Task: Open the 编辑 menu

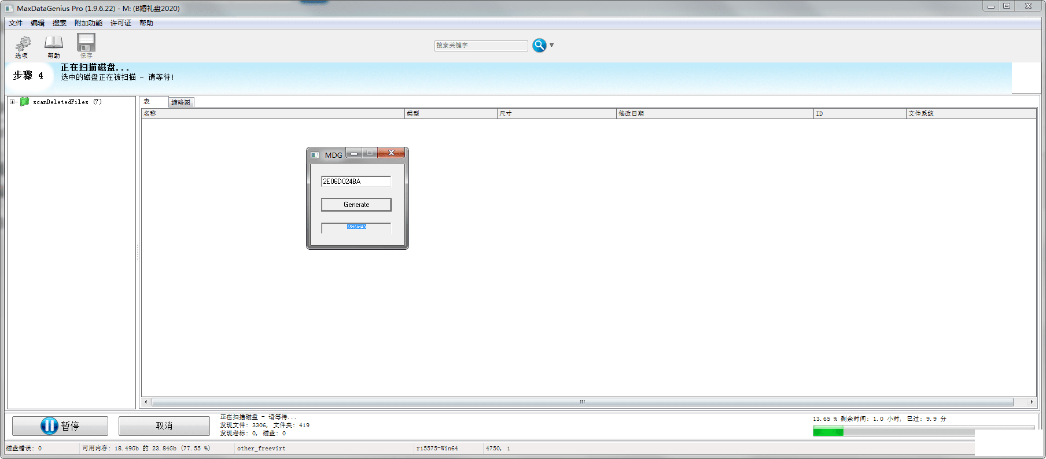Action: click(38, 23)
